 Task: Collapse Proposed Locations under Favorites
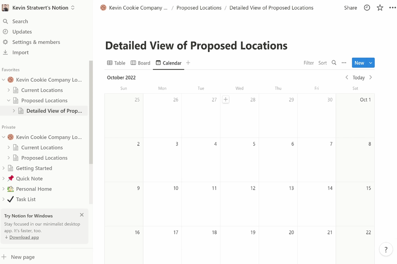(x=9, y=100)
